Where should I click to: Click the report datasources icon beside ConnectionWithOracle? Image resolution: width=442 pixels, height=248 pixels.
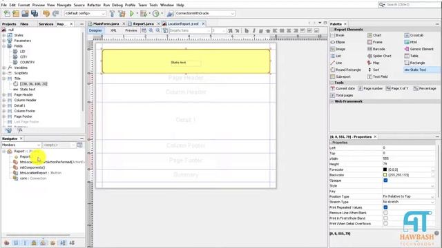point(171,13)
